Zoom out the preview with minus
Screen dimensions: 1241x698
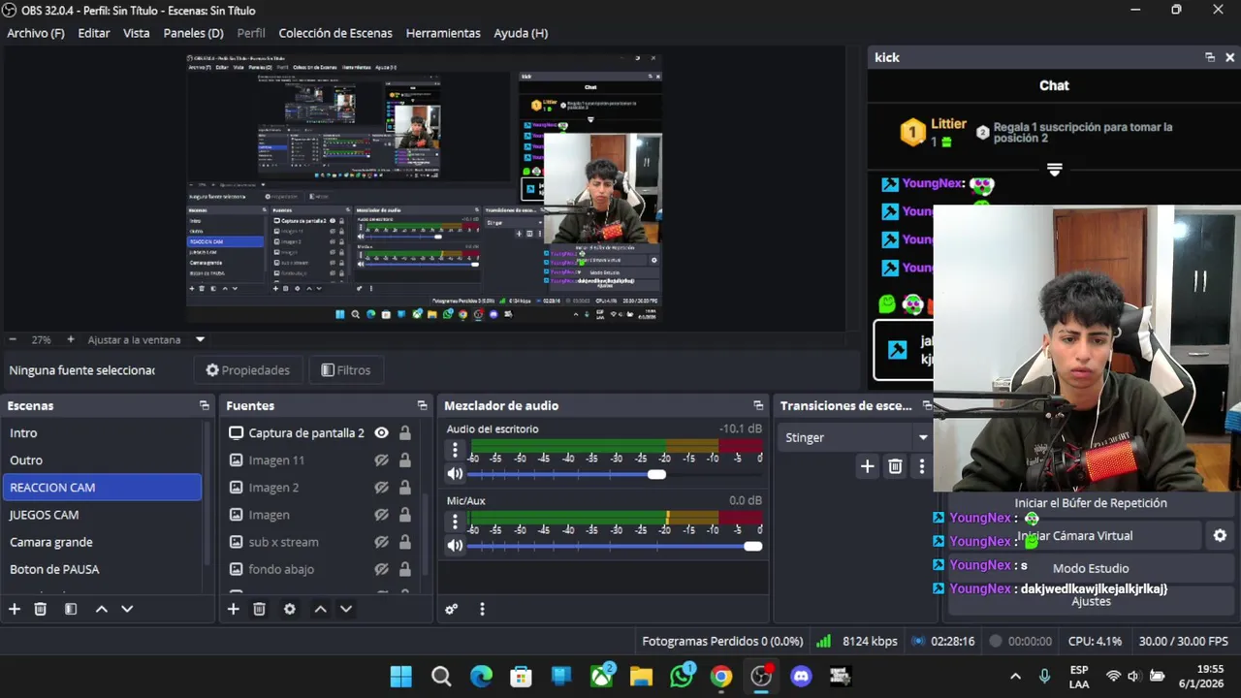13,339
